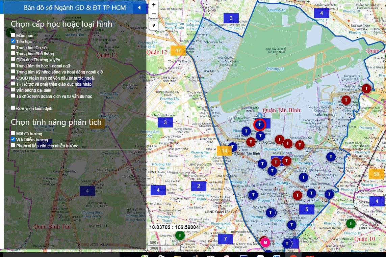Zoom in with the plus button
386x257 pixels.
point(154,5)
